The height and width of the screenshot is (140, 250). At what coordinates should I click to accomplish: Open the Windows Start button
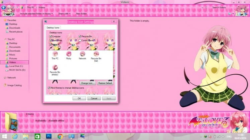click(x=5, y=136)
